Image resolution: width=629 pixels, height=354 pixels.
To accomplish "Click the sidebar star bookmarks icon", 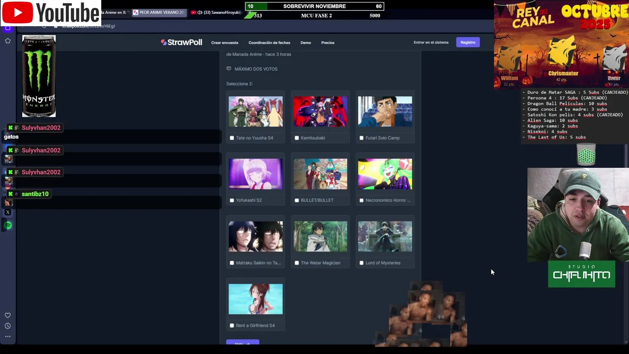I will point(8,41).
